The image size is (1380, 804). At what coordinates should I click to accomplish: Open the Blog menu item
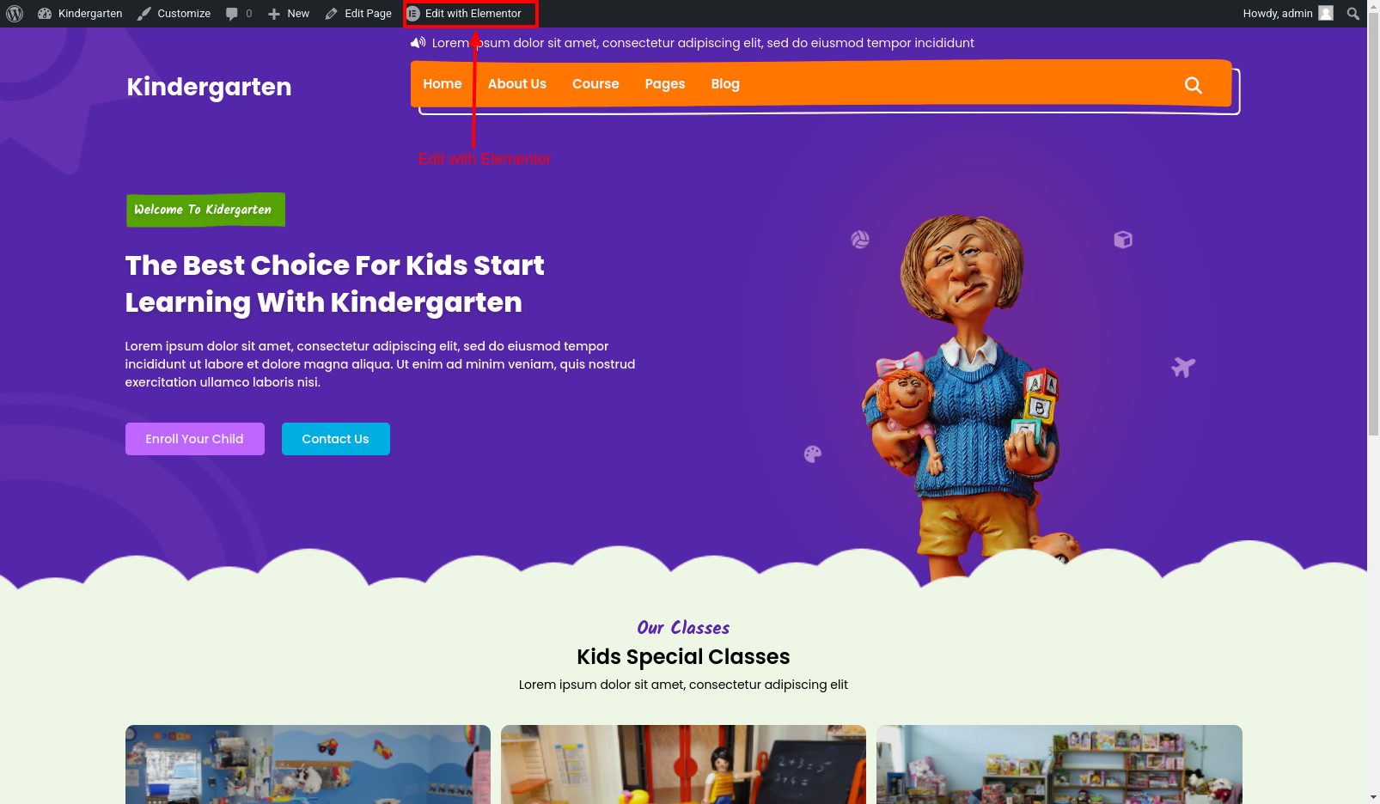[x=725, y=83]
